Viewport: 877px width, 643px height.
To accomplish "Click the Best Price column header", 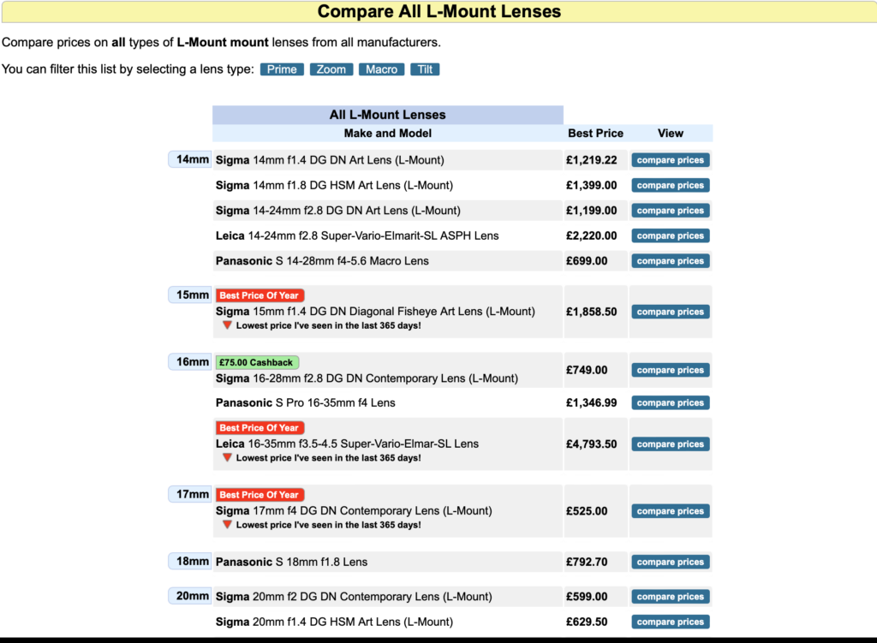I will [596, 133].
